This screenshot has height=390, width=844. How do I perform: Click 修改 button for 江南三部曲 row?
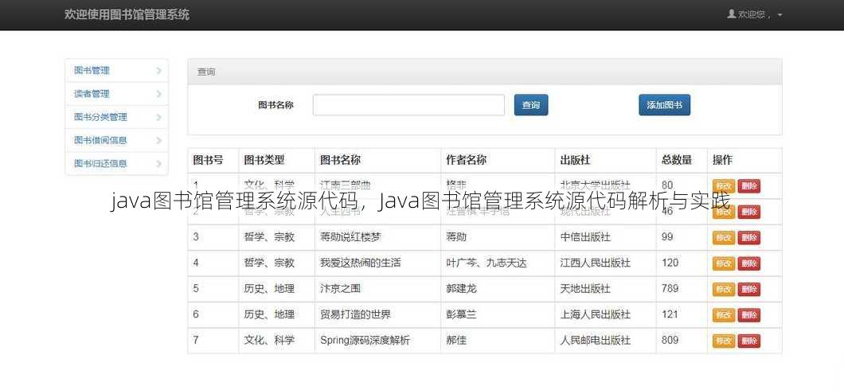click(x=724, y=186)
